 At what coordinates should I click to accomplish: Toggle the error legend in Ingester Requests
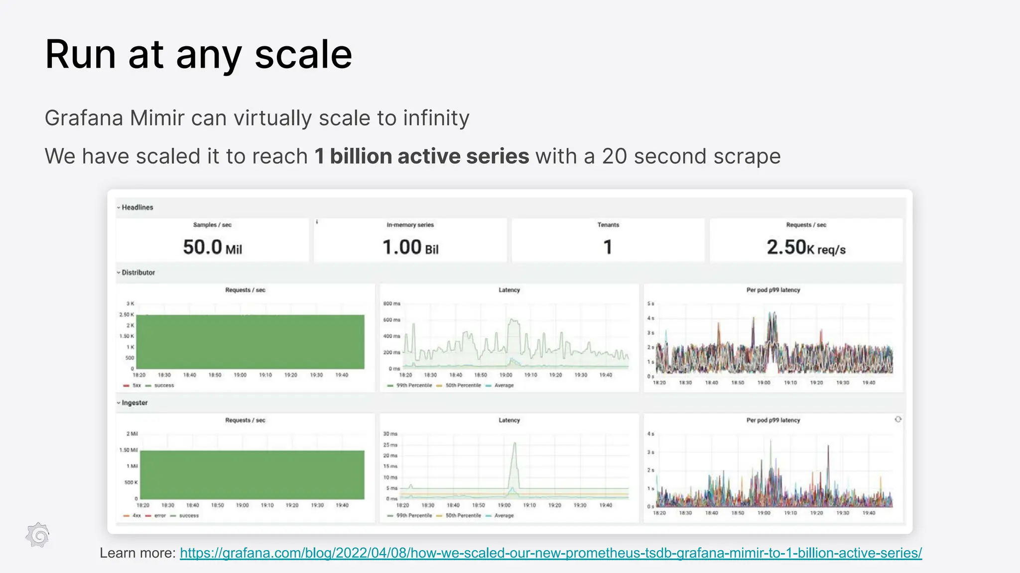click(x=155, y=516)
